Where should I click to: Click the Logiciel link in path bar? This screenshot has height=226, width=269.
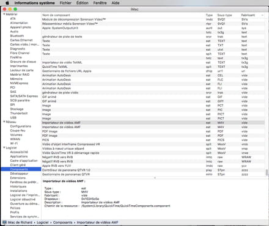43,222
